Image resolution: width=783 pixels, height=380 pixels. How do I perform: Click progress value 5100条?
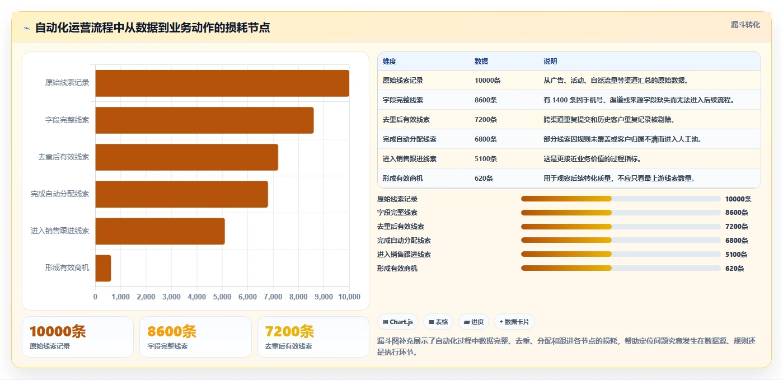click(737, 255)
